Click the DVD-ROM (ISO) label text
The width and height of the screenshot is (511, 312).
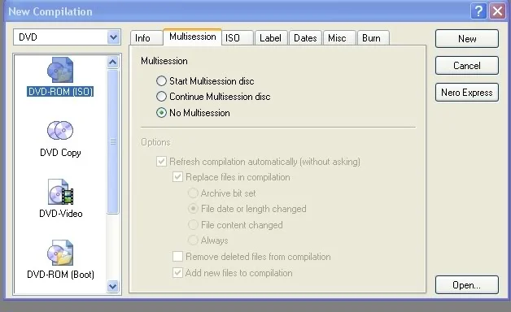(60, 92)
